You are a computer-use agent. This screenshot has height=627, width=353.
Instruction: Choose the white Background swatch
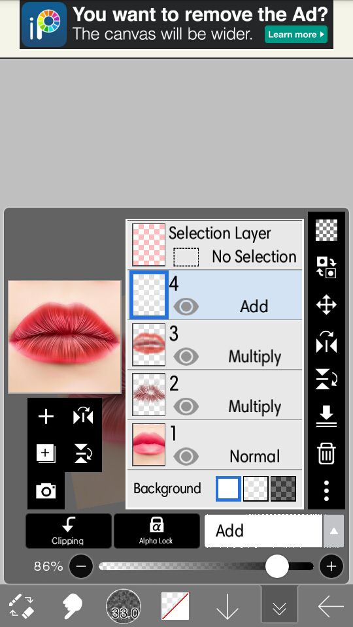[229, 489]
